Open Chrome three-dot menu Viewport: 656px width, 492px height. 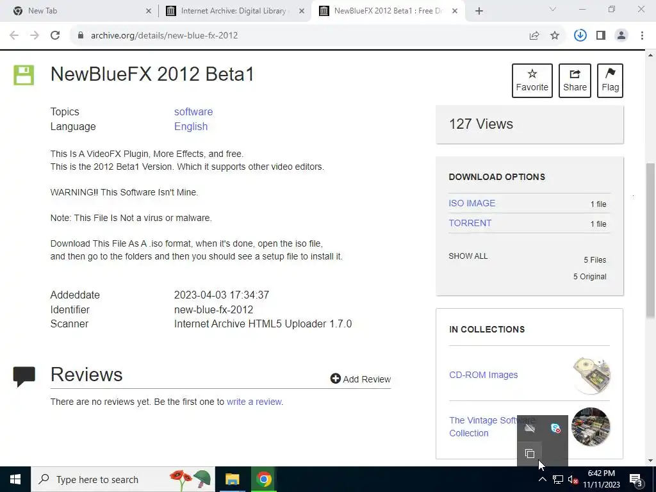642,36
